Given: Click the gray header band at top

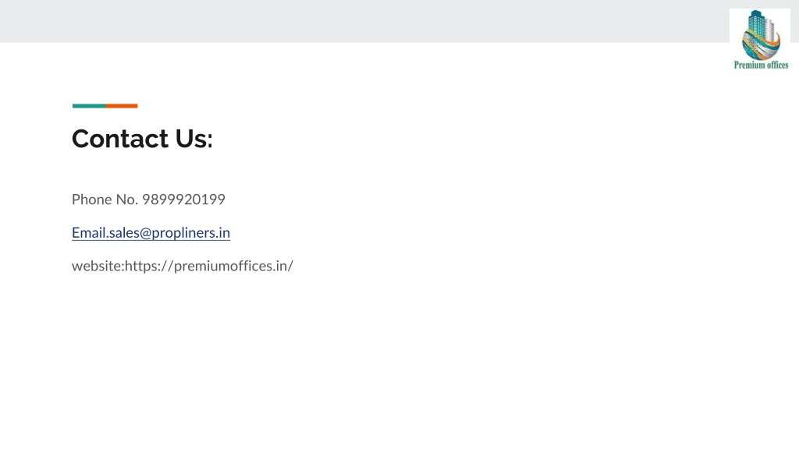Looking at the screenshot, I should (364, 21).
